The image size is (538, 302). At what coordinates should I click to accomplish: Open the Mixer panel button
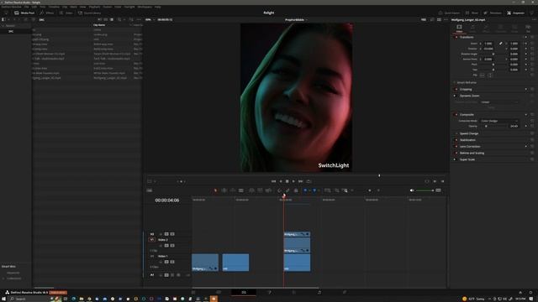(472, 13)
